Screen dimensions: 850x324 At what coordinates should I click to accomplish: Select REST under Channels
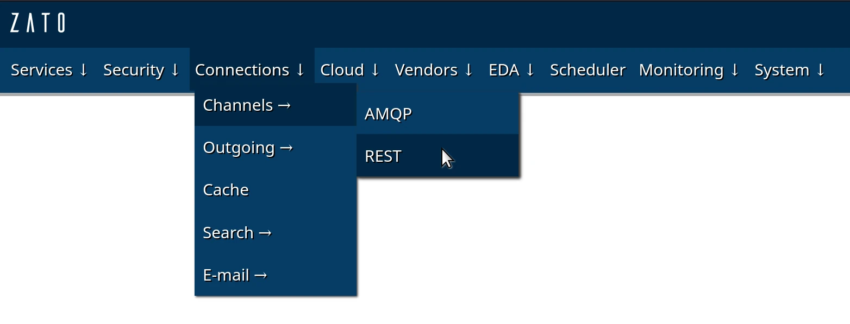[x=383, y=156]
